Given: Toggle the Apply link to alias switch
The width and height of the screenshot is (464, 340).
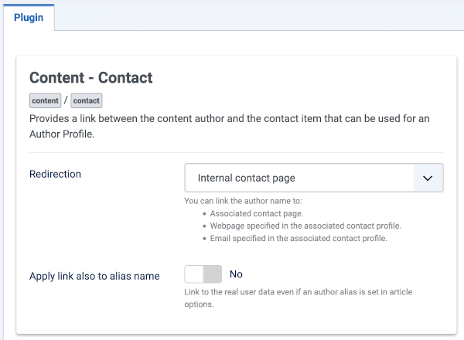Looking at the screenshot, I should [x=203, y=274].
